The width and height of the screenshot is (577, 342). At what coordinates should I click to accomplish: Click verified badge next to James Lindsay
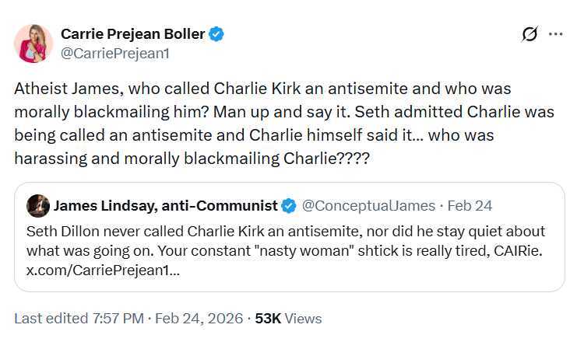pos(289,206)
